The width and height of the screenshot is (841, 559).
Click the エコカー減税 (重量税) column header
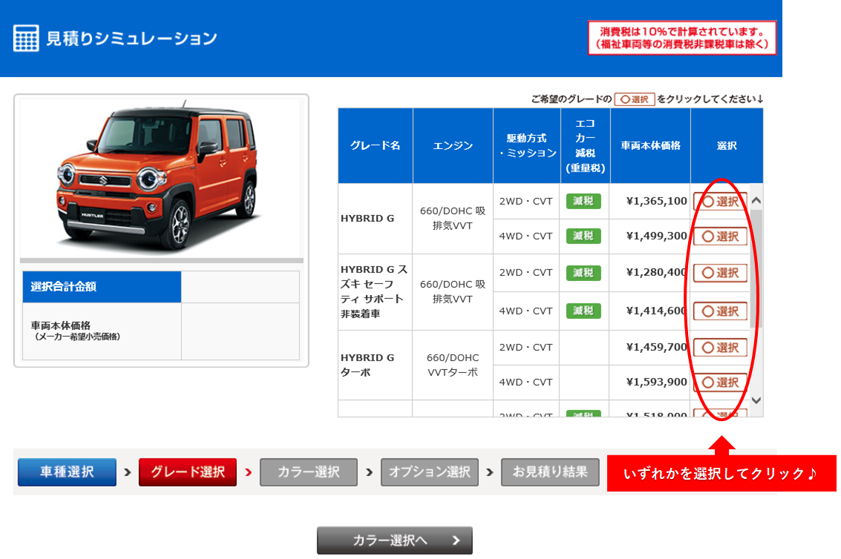(585, 146)
